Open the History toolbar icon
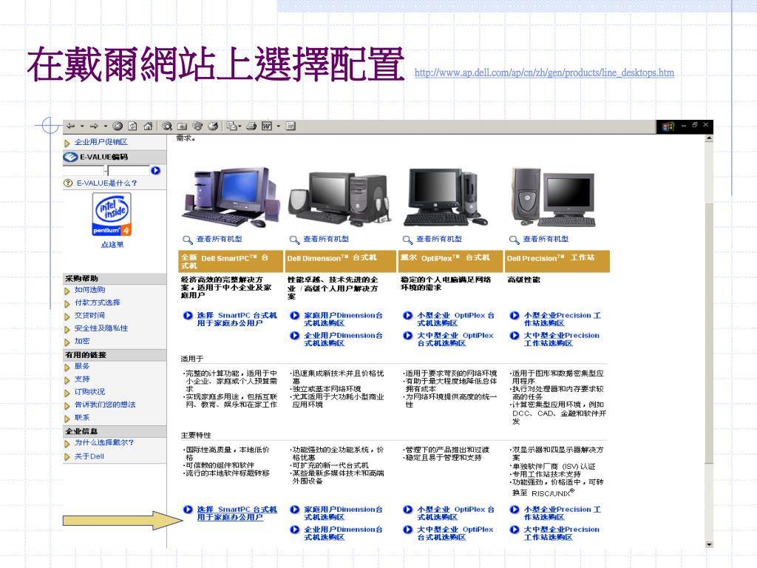The height and width of the screenshot is (568, 757). [212, 126]
